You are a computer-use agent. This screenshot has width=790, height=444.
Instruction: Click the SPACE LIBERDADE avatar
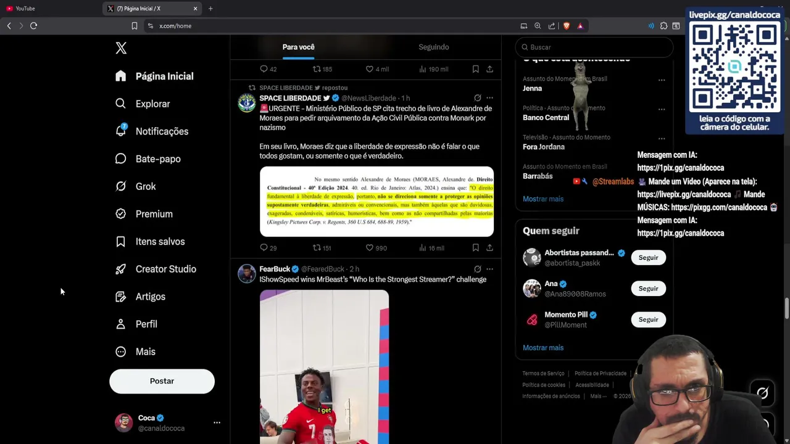(247, 102)
